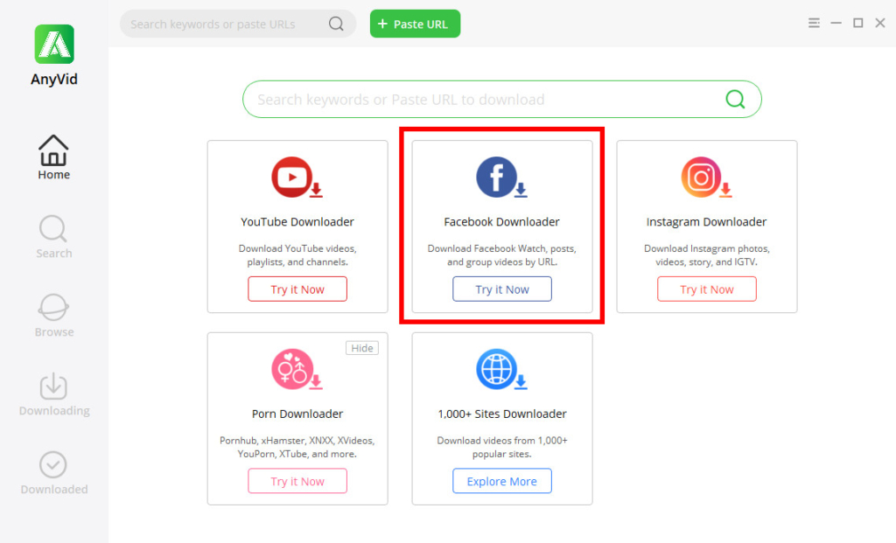Open the Search section in sidebar

tap(53, 237)
